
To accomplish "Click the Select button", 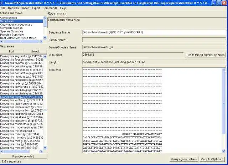I will [x=35, y=51].
